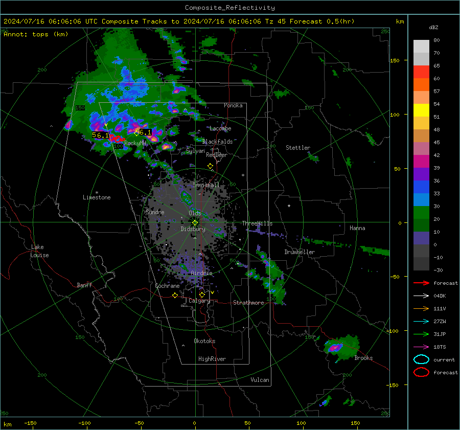Click the Didsbury map label
460x430 pixels.
click(193, 229)
